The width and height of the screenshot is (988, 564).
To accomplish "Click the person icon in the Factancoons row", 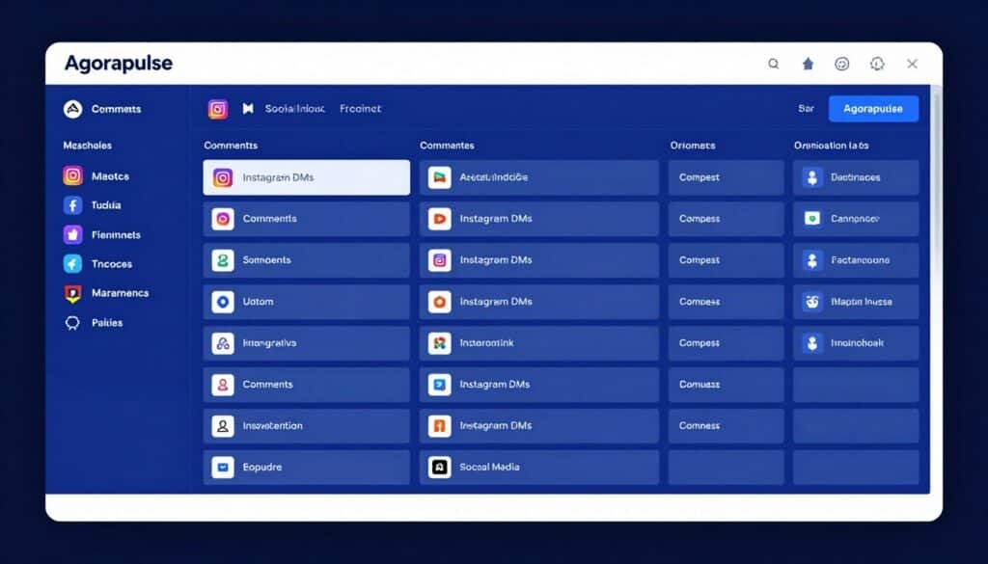I will pyautogui.click(x=812, y=260).
